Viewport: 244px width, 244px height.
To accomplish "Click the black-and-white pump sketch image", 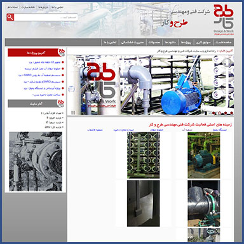I will tap(36, 161).
